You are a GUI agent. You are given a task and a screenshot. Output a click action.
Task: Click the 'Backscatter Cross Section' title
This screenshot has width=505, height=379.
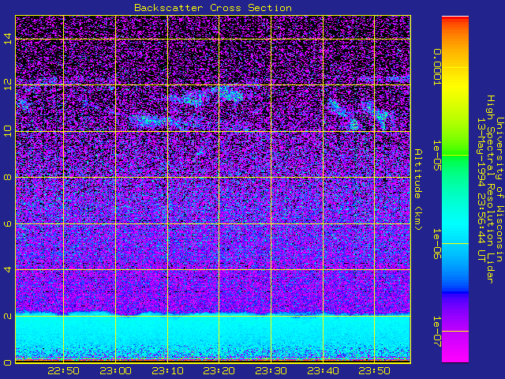pos(213,8)
